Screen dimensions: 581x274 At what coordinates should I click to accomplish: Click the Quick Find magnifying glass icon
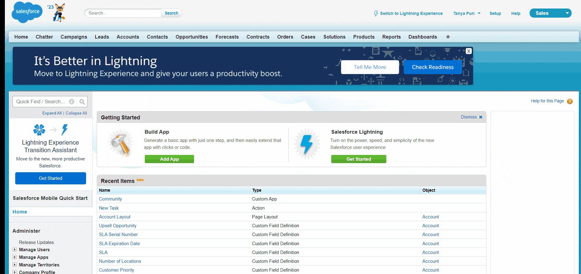click(82, 101)
